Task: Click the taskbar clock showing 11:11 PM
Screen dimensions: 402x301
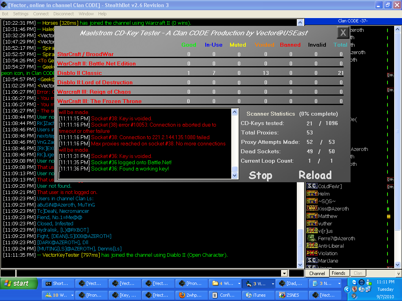Action: (x=386, y=282)
